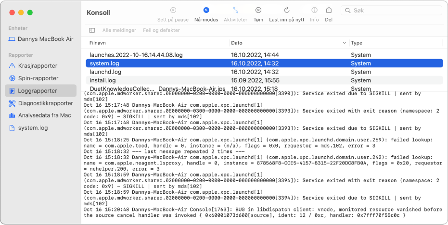Select the DuetKnowledgeCollec… .ips row
Viewport: 448px width, 225px height.
[264, 88]
